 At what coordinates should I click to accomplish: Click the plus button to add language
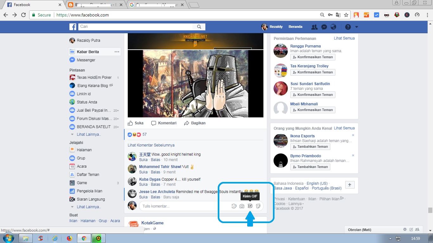point(350,185)
